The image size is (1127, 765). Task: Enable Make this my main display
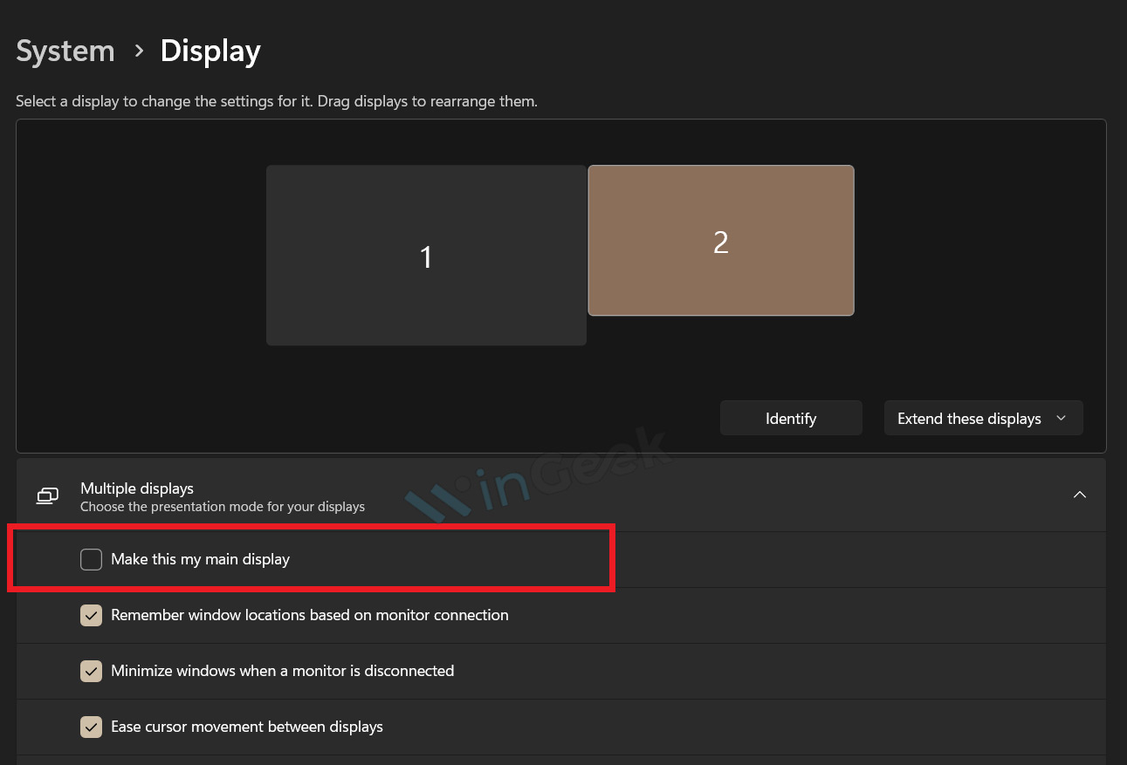tap(91, 559)
